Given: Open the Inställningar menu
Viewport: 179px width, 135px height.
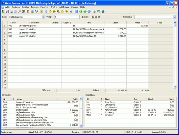Looking at the screenshot, I should [x=64, y=7].
